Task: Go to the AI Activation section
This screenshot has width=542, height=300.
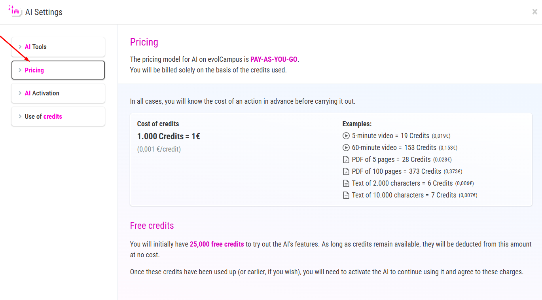Action: click(x=58, y=93)
